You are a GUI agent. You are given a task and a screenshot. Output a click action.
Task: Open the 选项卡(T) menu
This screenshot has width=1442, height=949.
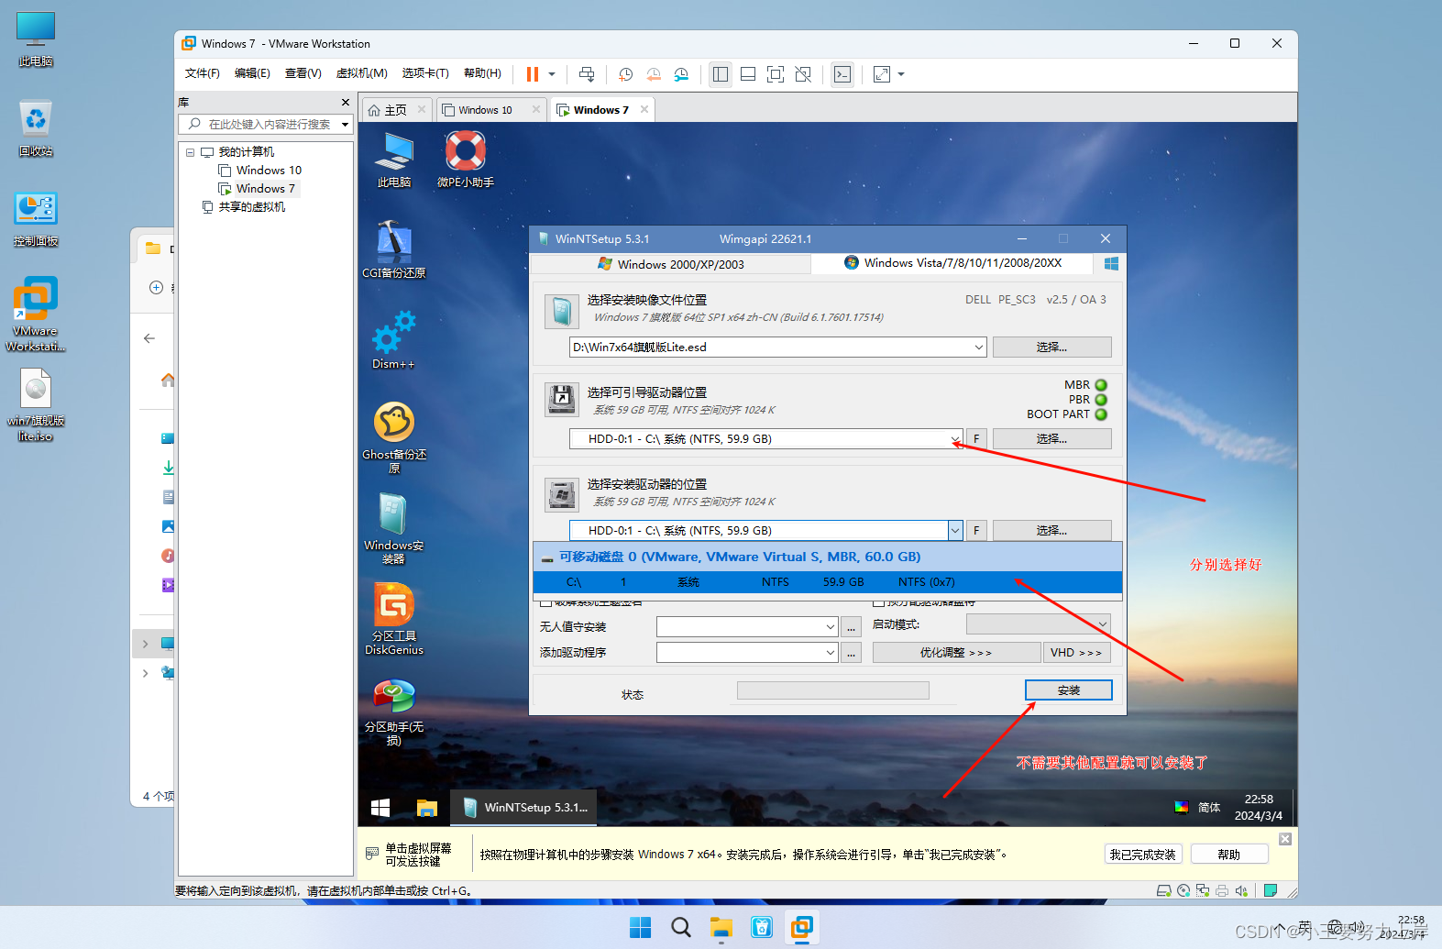coord(425,73)
